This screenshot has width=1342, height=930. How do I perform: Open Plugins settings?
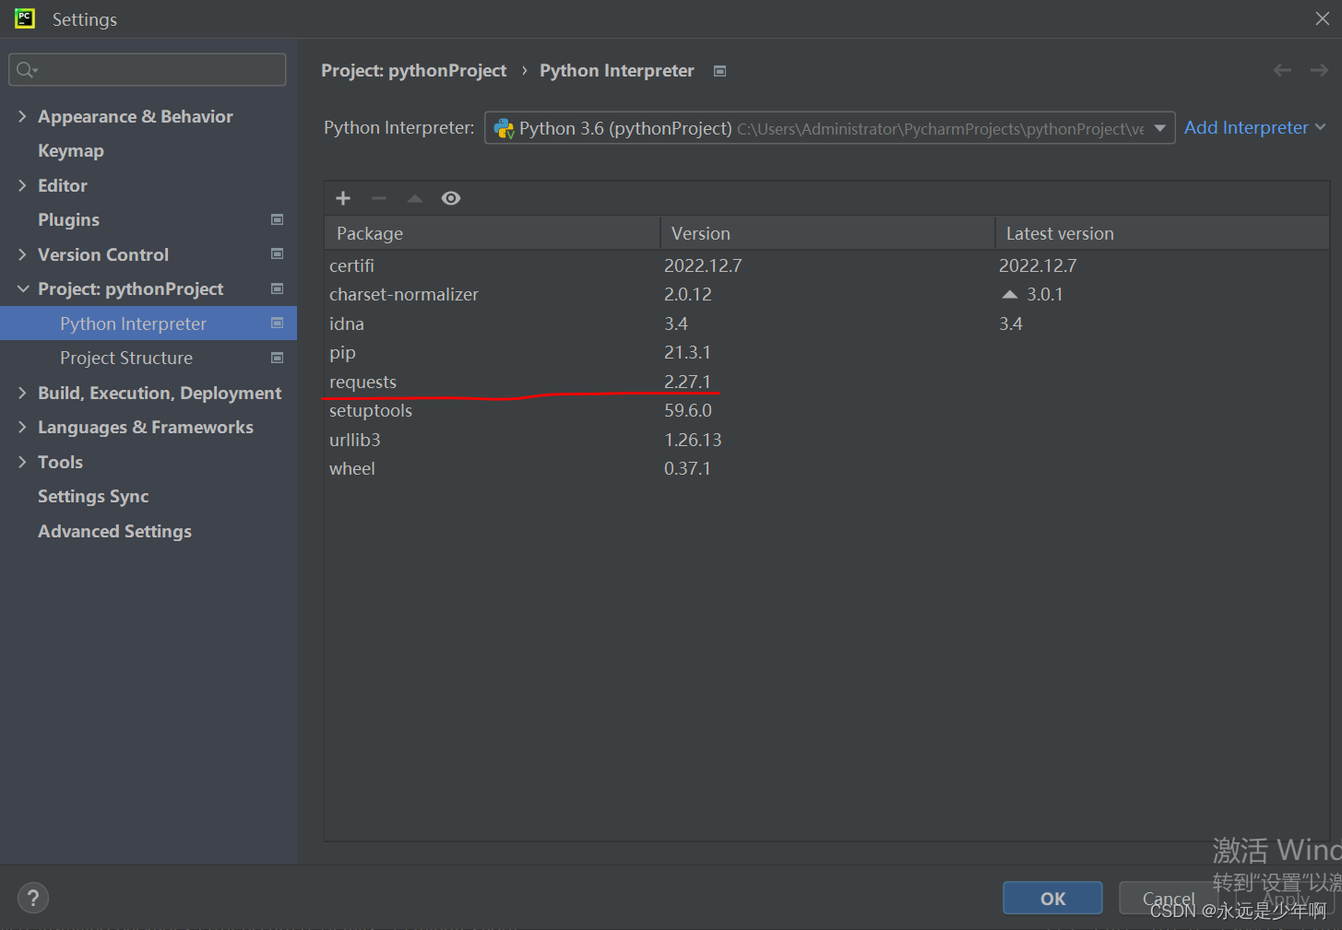click(x=68, y=219)
